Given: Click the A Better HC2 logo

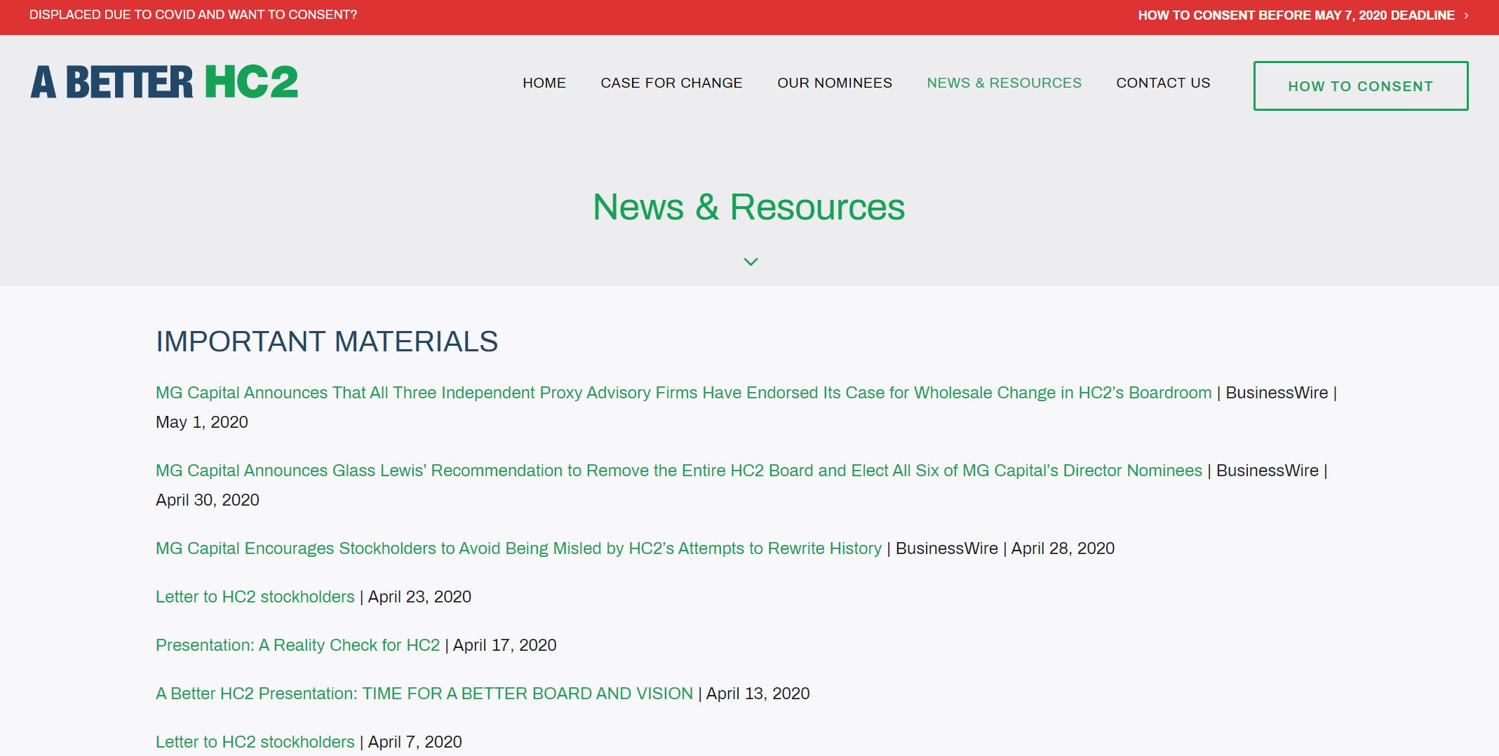Looking at the screenshot, I should pos(164,82).
